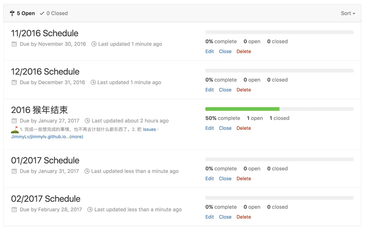Show the 5 Open milestones tab

(22, 13)
